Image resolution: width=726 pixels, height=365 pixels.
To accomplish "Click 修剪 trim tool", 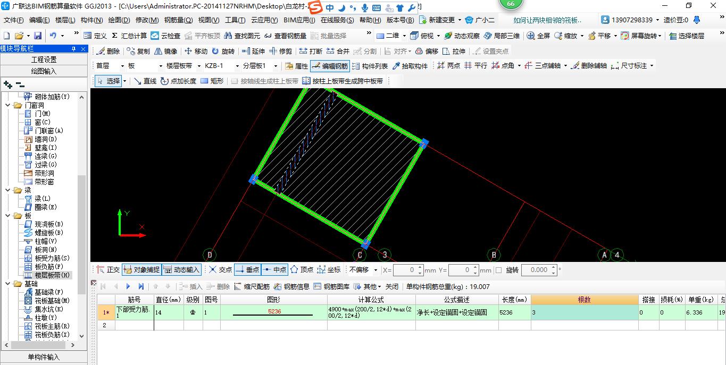I will point(280,52).
